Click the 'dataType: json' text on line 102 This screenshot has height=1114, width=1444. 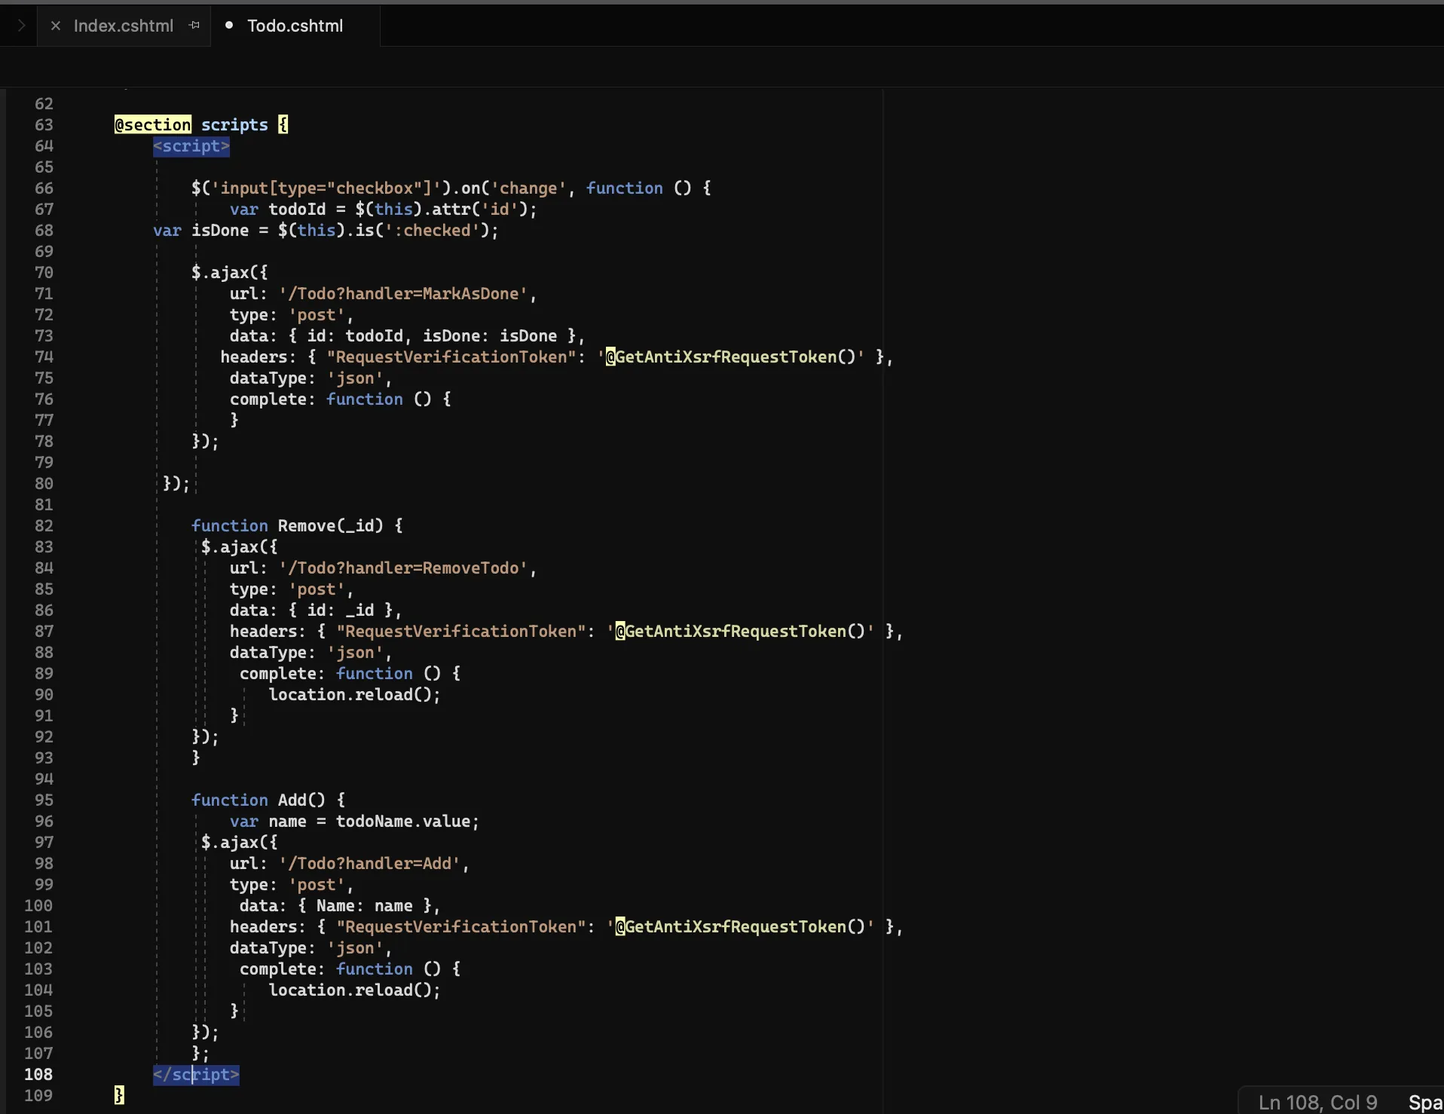click(x=309, y=948)
